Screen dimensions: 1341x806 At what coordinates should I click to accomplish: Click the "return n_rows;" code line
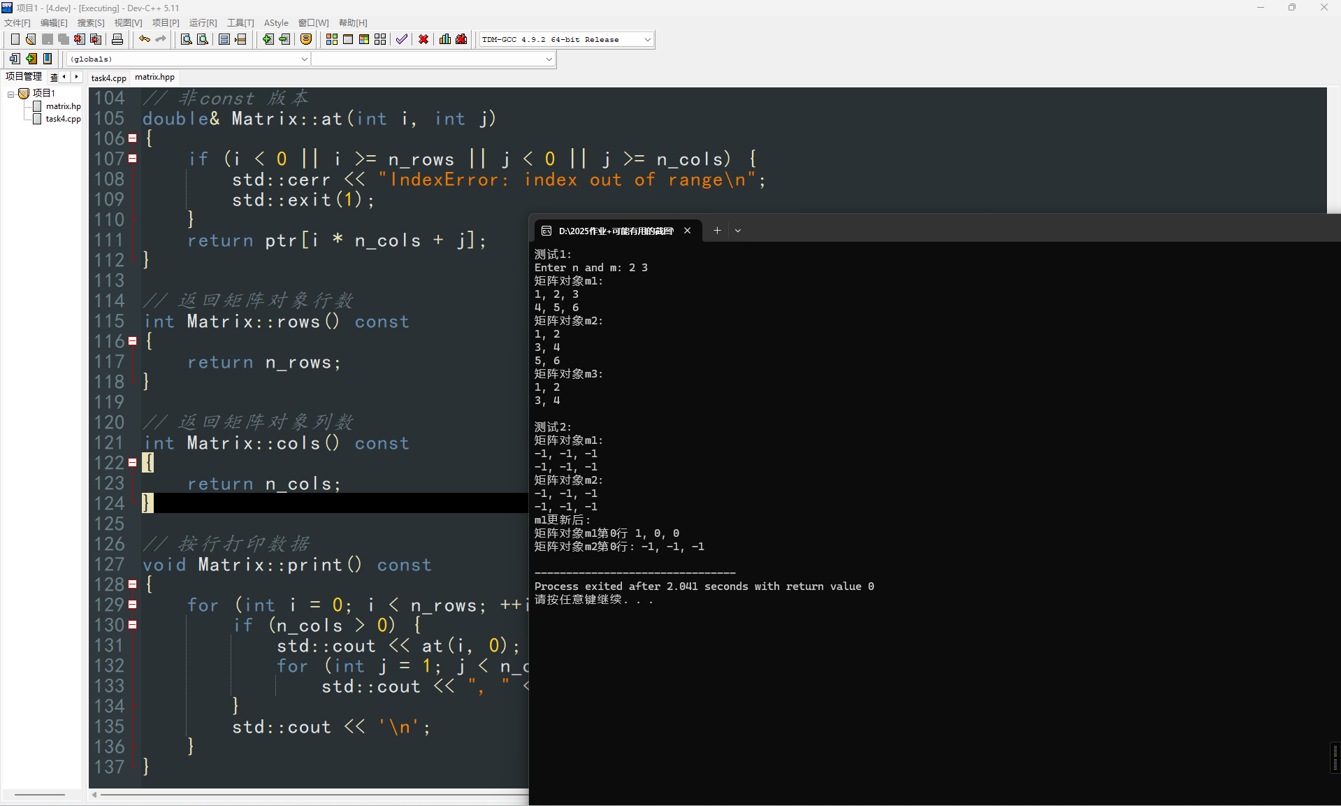[264, 362]
